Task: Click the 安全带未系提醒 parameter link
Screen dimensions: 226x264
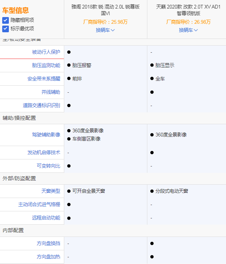Action: pyautogui.click(x=44, y=79)
